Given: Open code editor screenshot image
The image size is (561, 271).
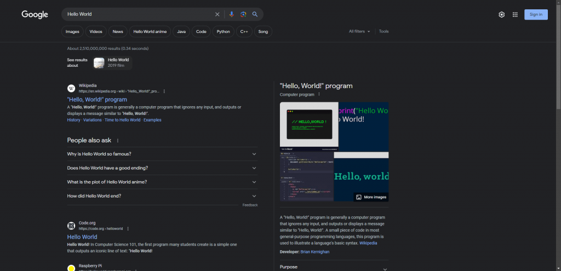Looking at the screenshot, I should (x=307, y=177).
